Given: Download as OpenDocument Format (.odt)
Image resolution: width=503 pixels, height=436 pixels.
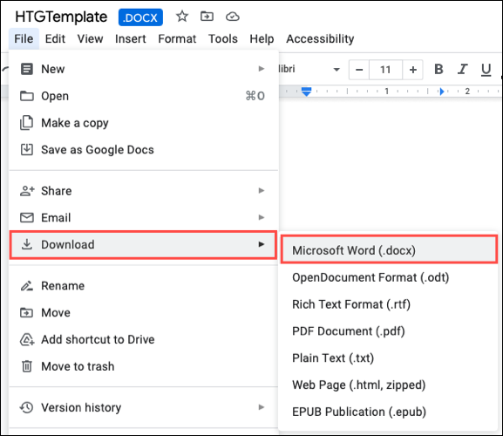Looking at the screenshot, I should click(x=388, y=277).
